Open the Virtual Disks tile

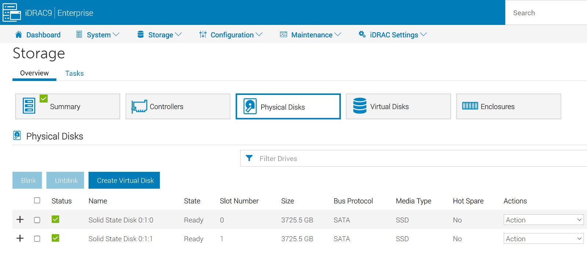[398, 106]
